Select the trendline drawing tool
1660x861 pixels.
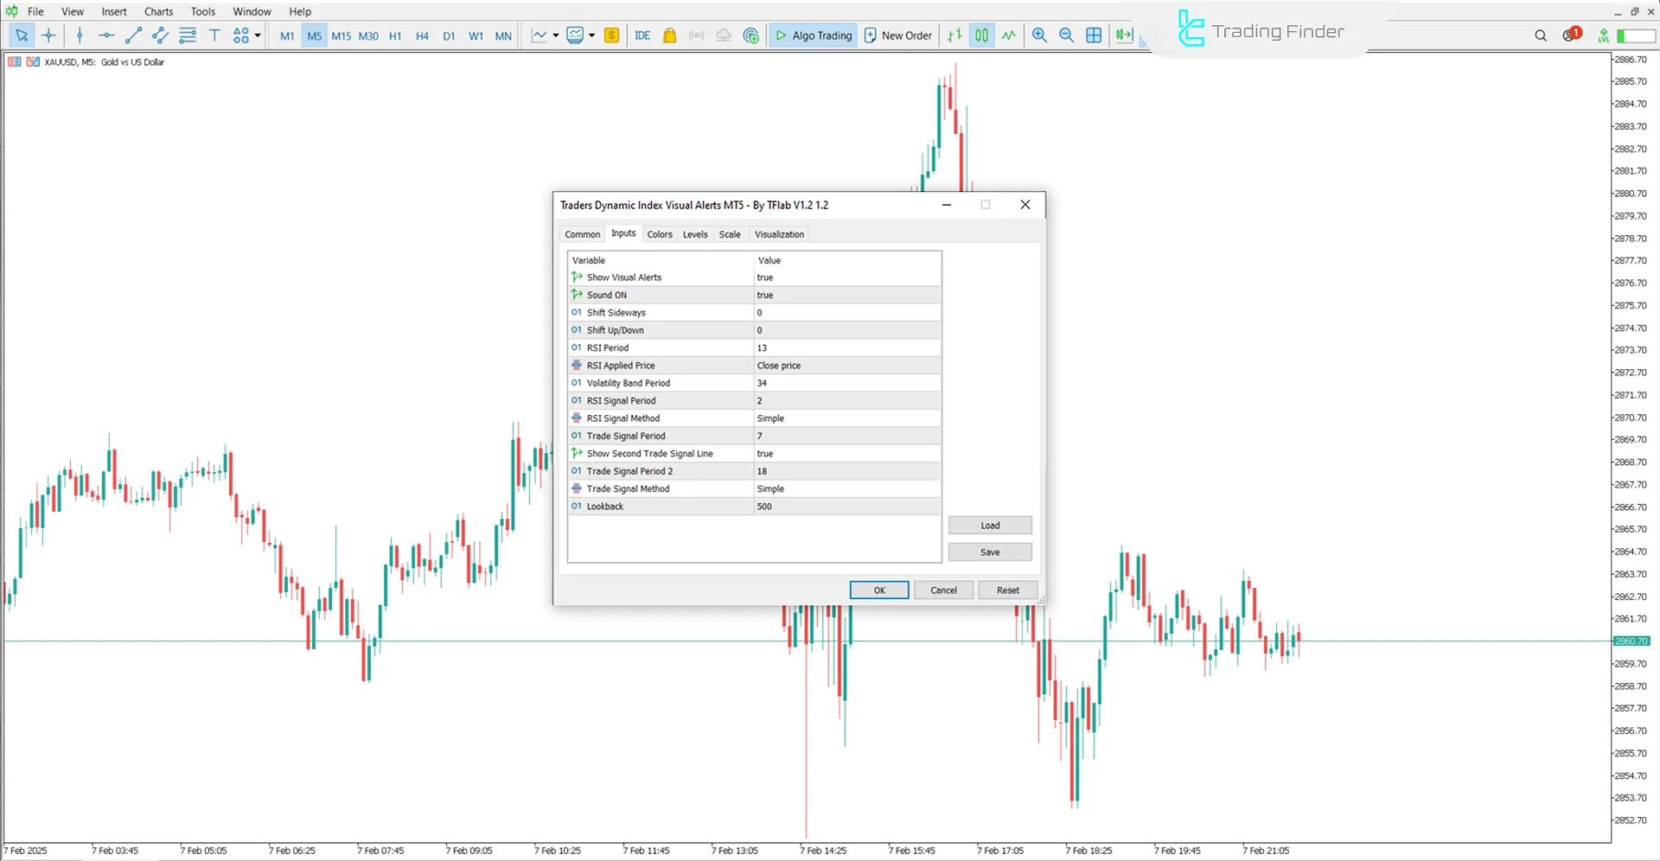[x=133, y=35]
